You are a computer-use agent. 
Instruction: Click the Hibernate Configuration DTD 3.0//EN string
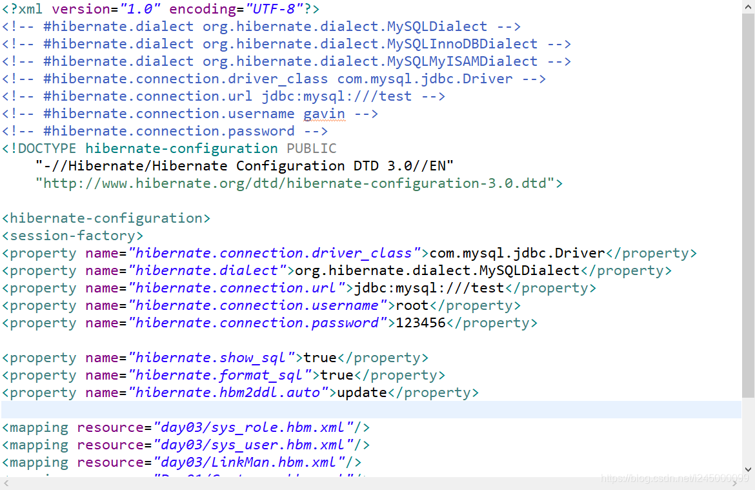click(245, 166)
